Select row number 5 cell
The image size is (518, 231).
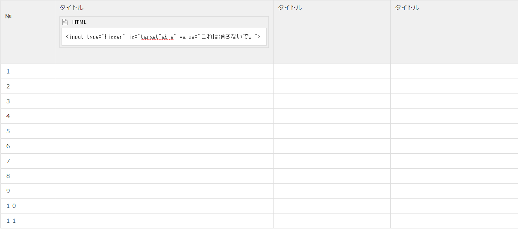pyautogui.click(x=28, y=131)
